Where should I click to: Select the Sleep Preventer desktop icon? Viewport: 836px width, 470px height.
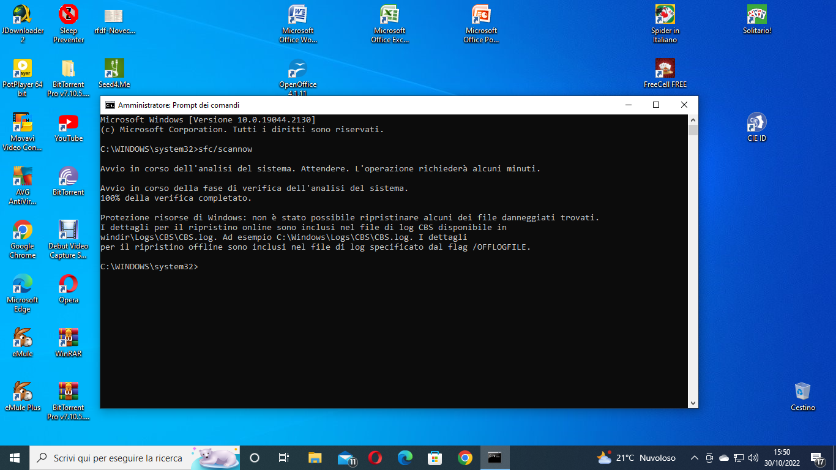click(x=69, y=23)
